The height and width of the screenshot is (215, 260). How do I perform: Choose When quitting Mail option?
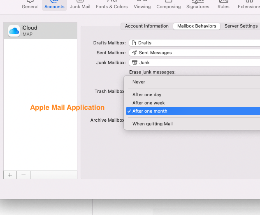193,124
